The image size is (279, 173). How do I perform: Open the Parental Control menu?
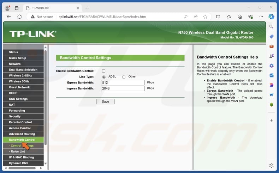pyautogui.click(x=23, y=122)
